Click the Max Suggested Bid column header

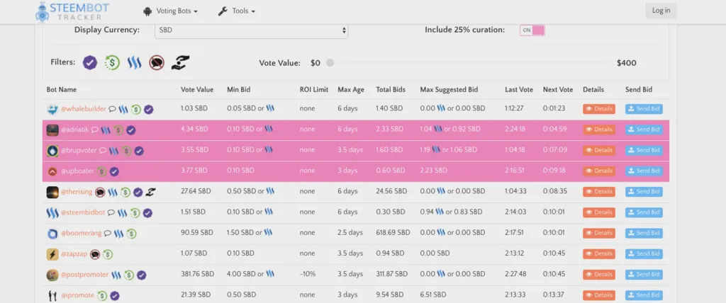[449, 90]
